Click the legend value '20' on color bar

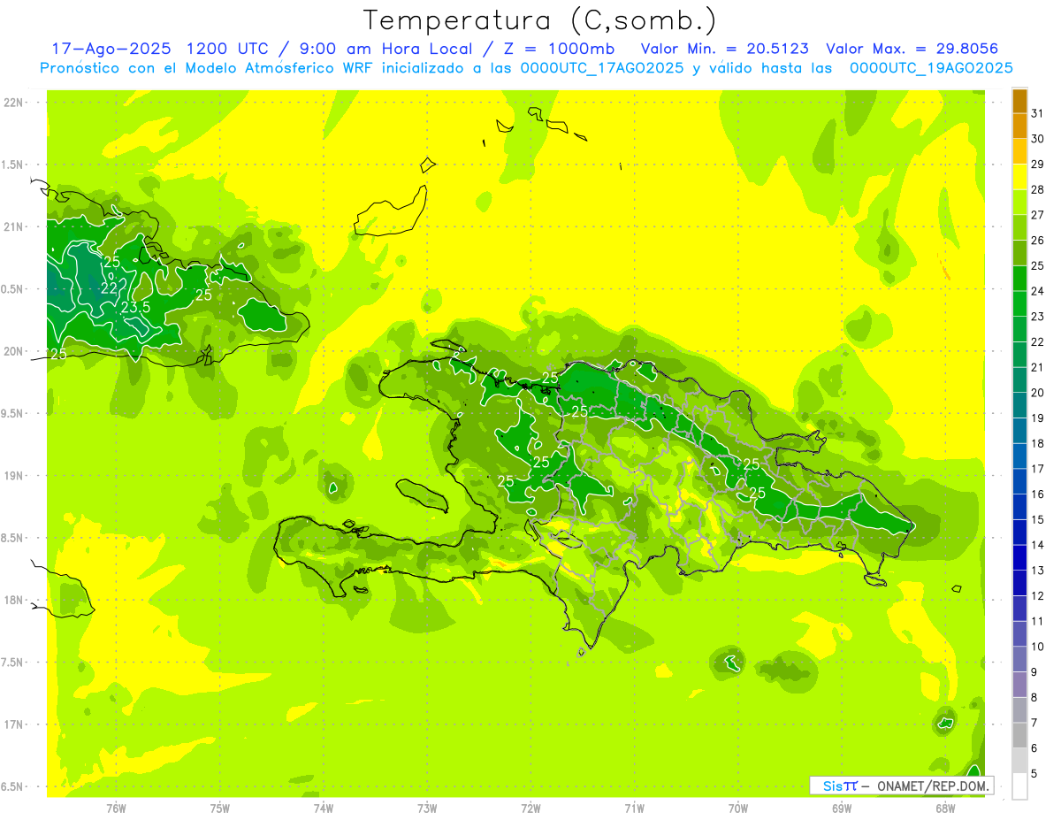pyautogui.click(x=1038, y=393)
